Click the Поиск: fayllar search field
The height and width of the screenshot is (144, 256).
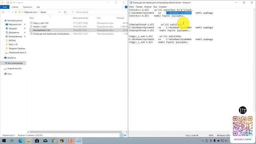coord(98,12)
